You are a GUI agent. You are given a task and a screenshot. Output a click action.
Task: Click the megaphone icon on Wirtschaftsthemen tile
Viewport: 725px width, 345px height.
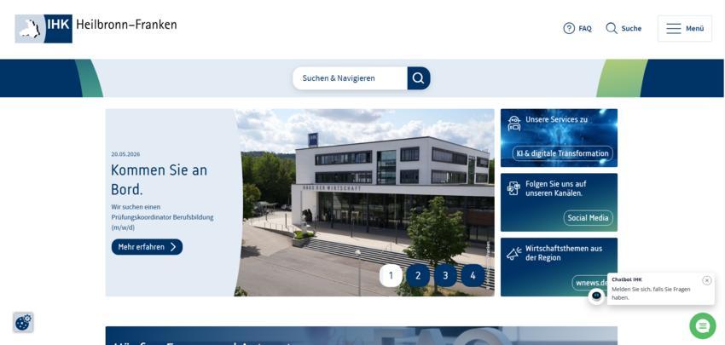coord(513,253)
